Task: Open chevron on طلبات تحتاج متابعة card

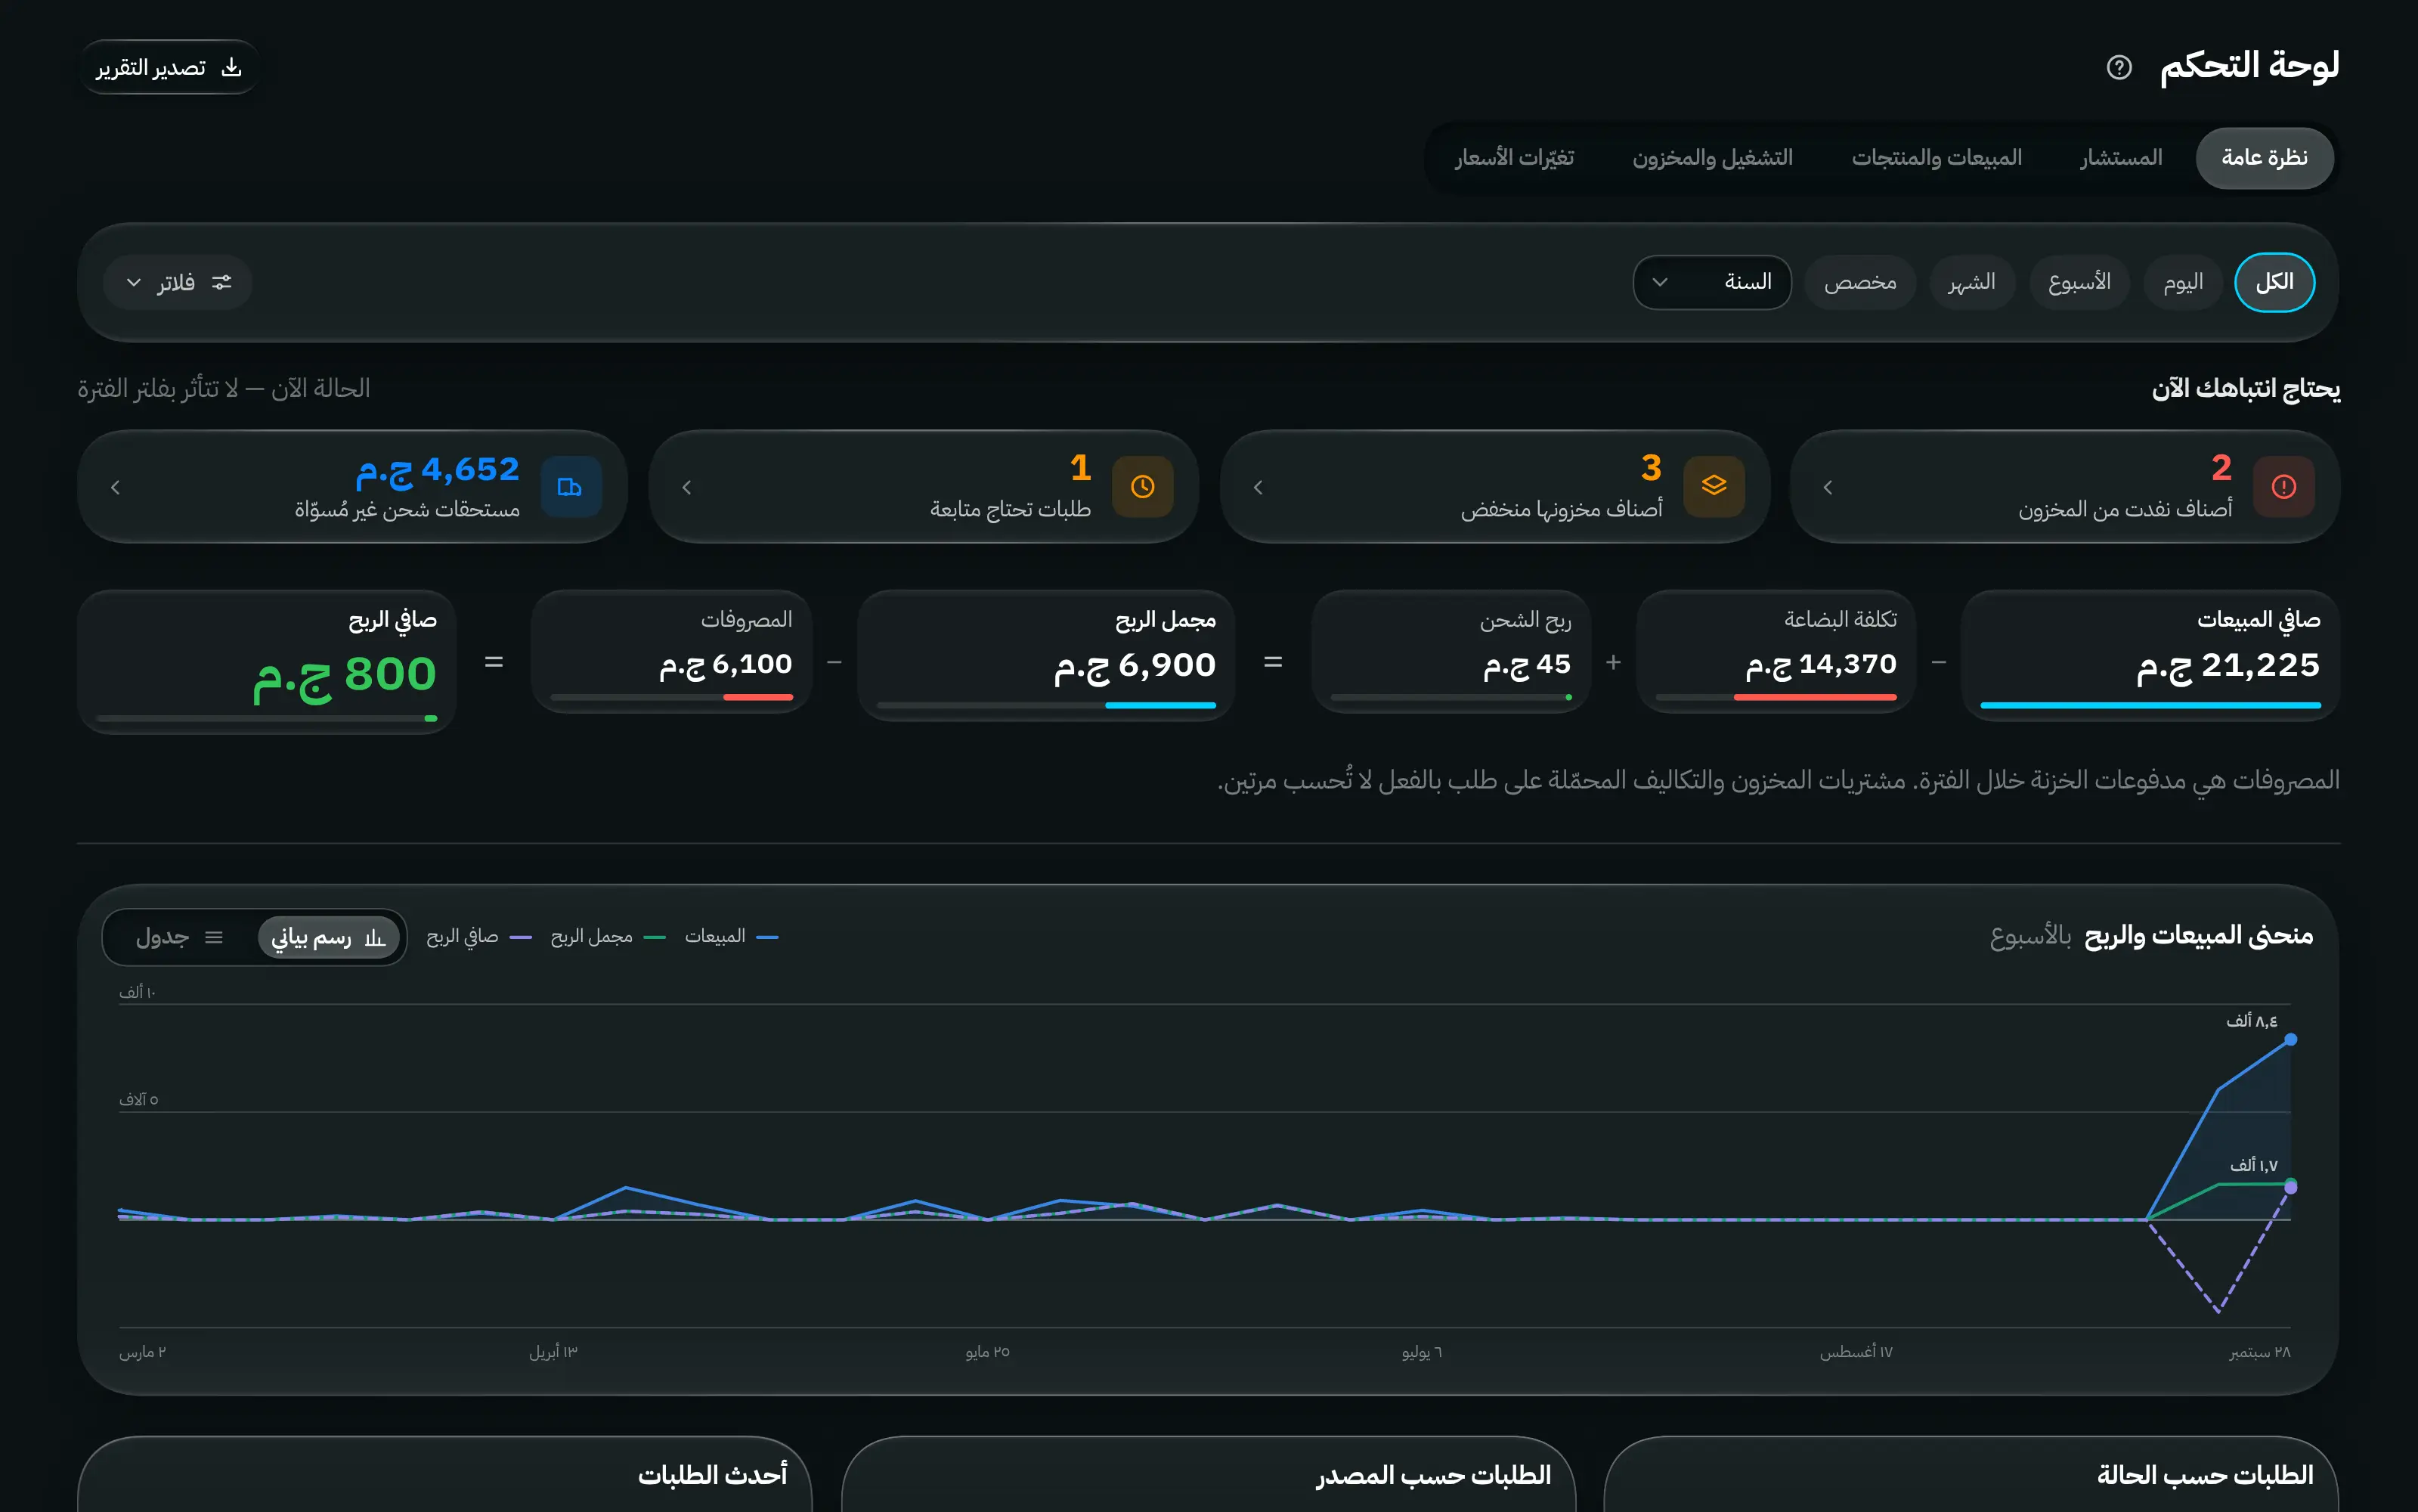Action: point(687,487)
